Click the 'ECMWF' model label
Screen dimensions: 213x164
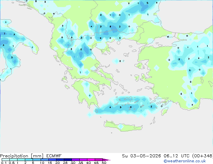(x=54, y=156)
